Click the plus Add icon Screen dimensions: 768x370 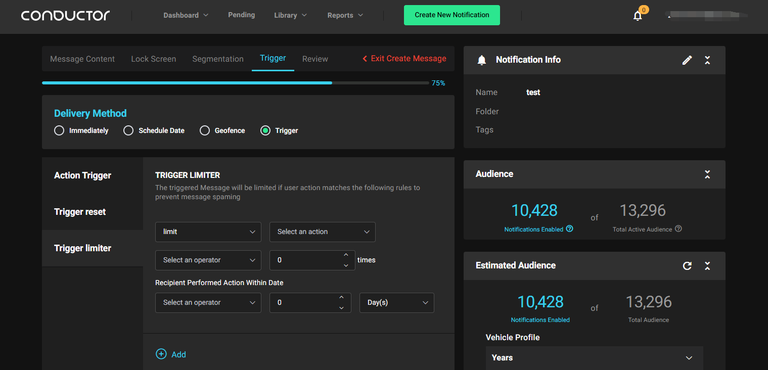[x=161, y=354]
